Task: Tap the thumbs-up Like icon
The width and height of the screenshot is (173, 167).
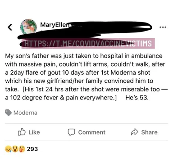Action: coord(22,132)
